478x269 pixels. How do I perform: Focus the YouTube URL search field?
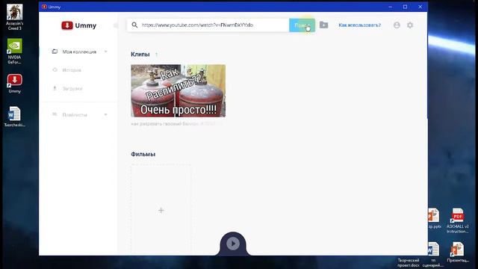click(208, 25)
